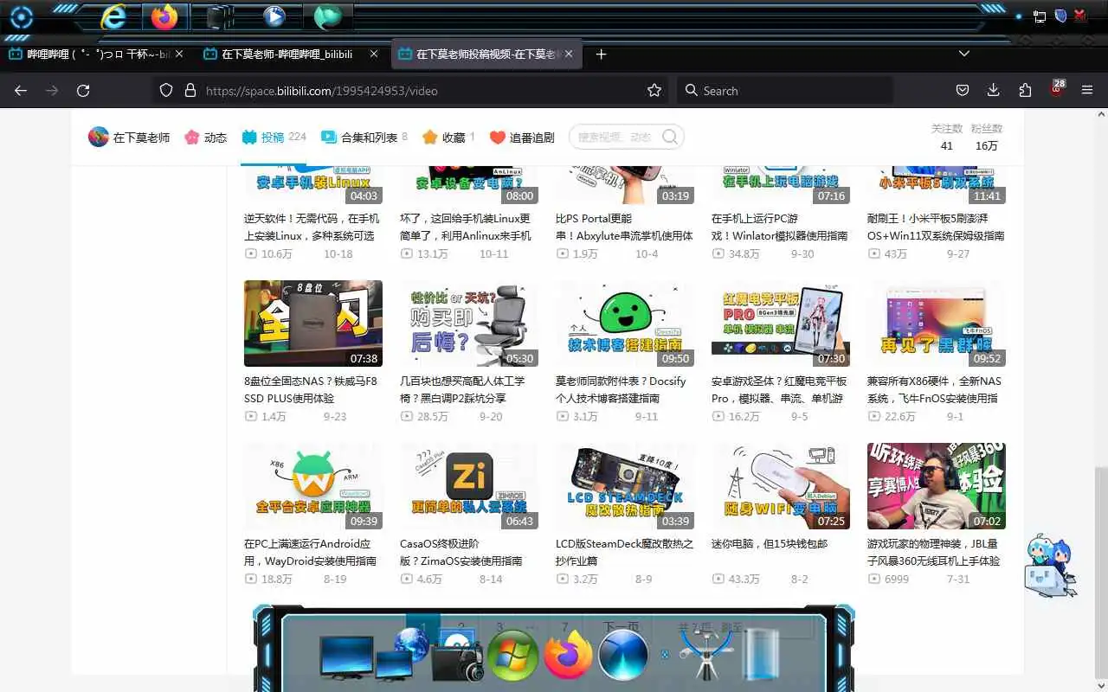
Task: Open title link 在手机上运行PC游戏！Winlator模拟器使用指南
Action: tap(780, 227)
